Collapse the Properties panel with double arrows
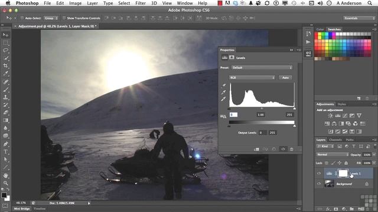This screenshot has height=212, width=378. click(x=291, y=50)
